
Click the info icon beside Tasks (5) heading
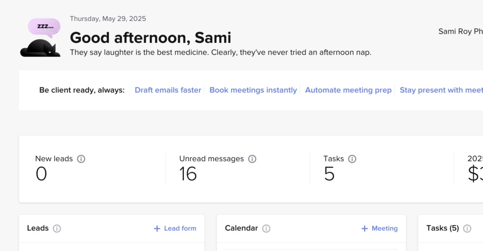pos(467,228)
